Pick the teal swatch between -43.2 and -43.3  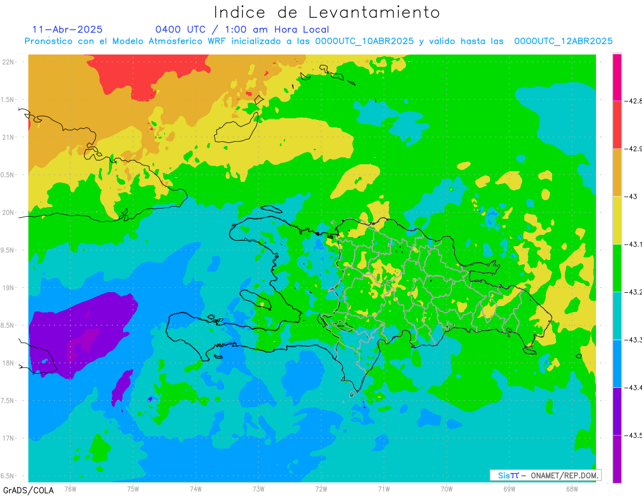(617, 316)
